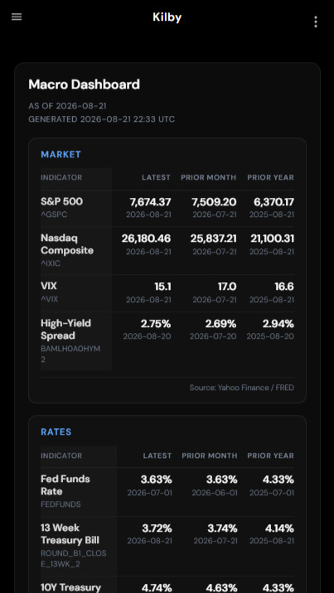This screenshot has width=334, height=593.
Task: Click the S&P 500 latest value 7,674.37
Action: coord(150,202)
